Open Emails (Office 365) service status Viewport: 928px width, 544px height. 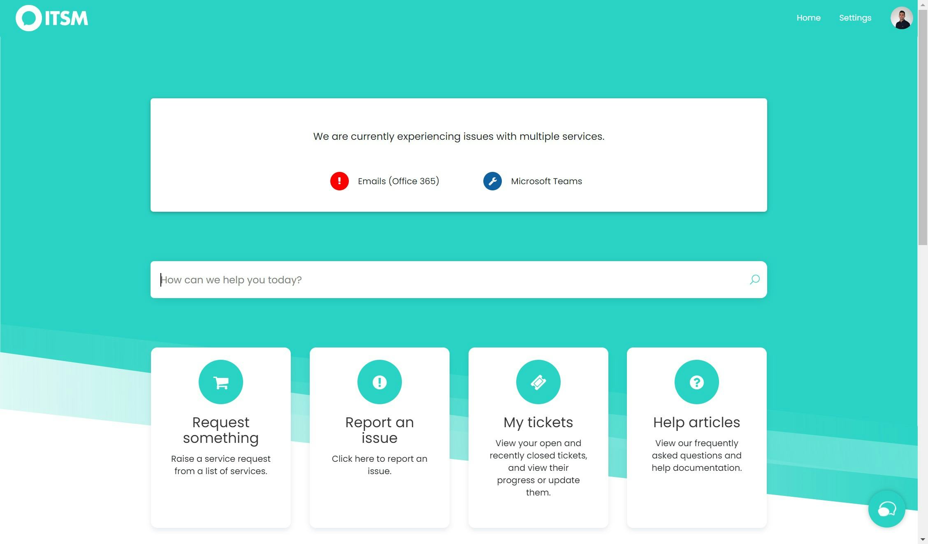(398, 181)
